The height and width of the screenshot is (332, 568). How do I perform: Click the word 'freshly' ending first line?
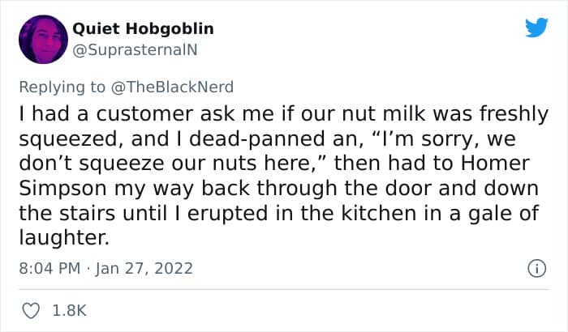point(514,115)
